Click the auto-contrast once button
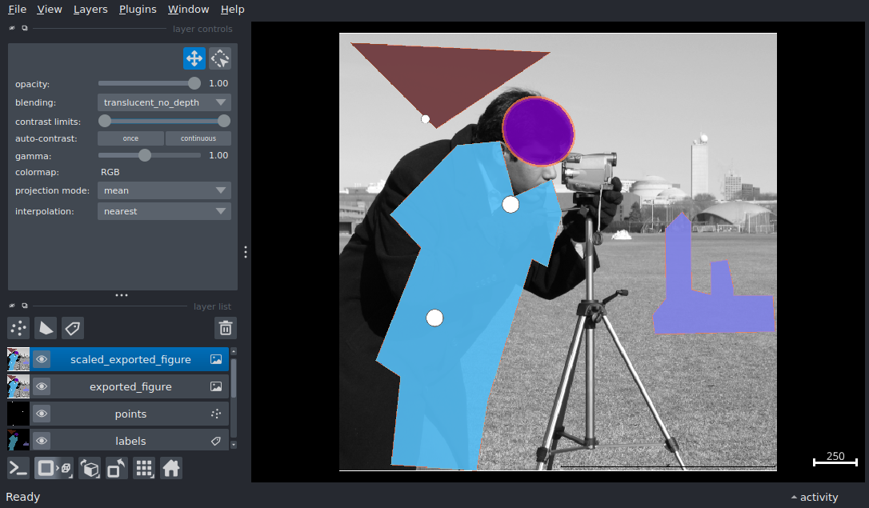869x508 pixels. (x=130, y=138)
